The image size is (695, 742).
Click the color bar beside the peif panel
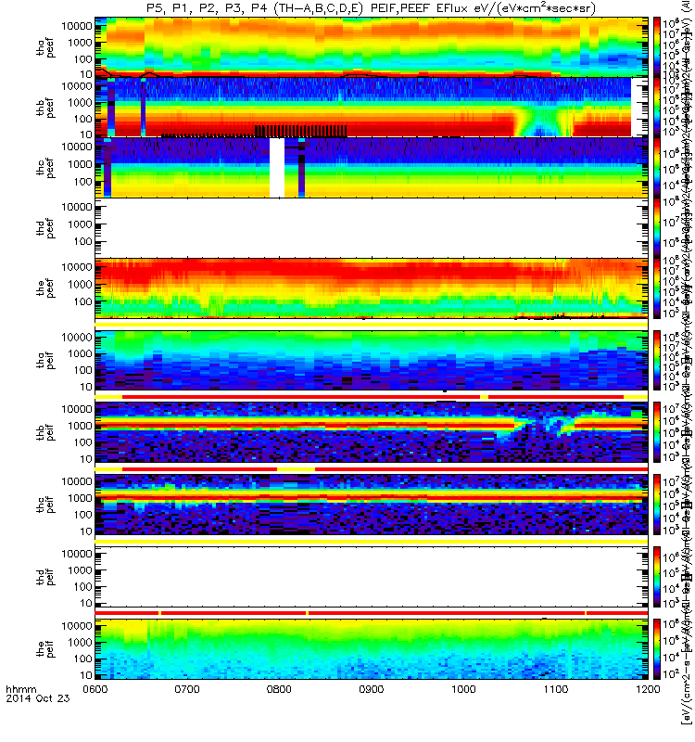(x=657, y=648)
